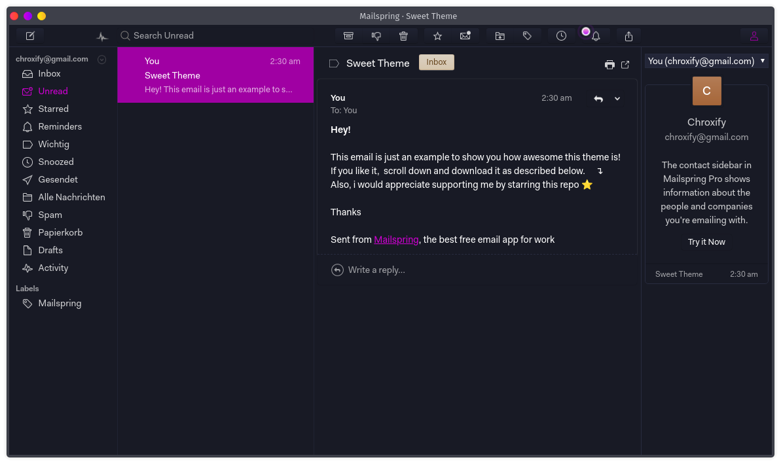Set a reminder using the bell icon

596,36
